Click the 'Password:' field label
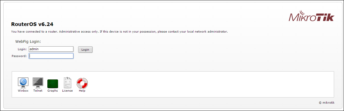The image size is (344, 111). click(x=19, y=56)
